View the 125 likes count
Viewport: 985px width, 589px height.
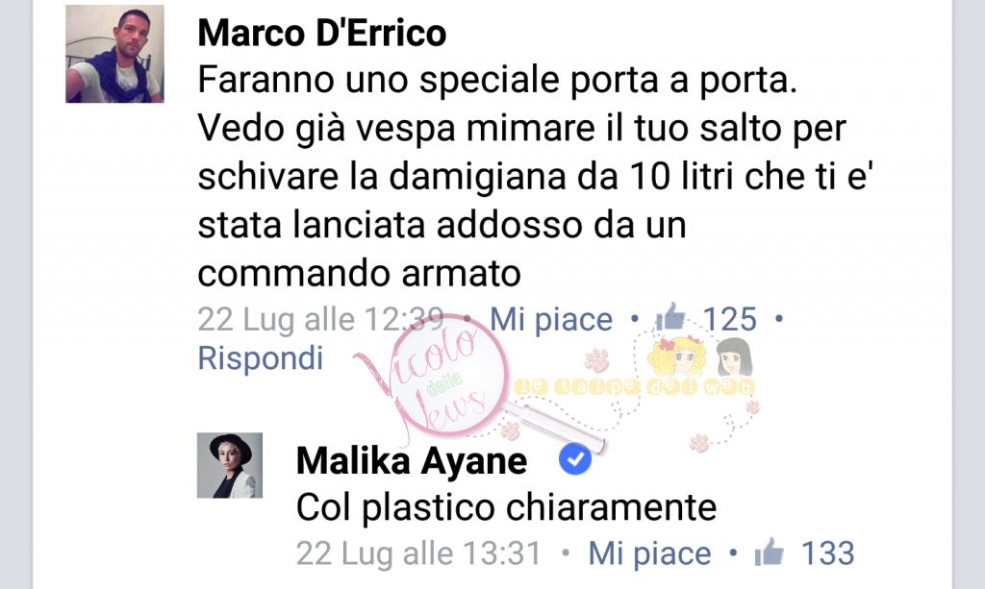coord(729,319)
